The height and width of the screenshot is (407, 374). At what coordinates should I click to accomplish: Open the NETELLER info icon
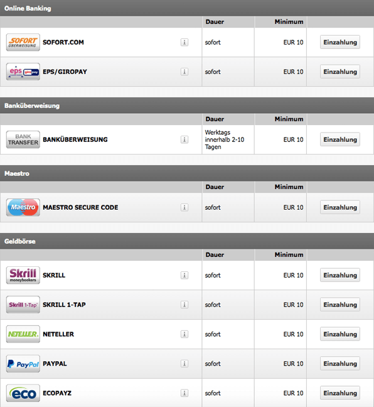(184, 334)
